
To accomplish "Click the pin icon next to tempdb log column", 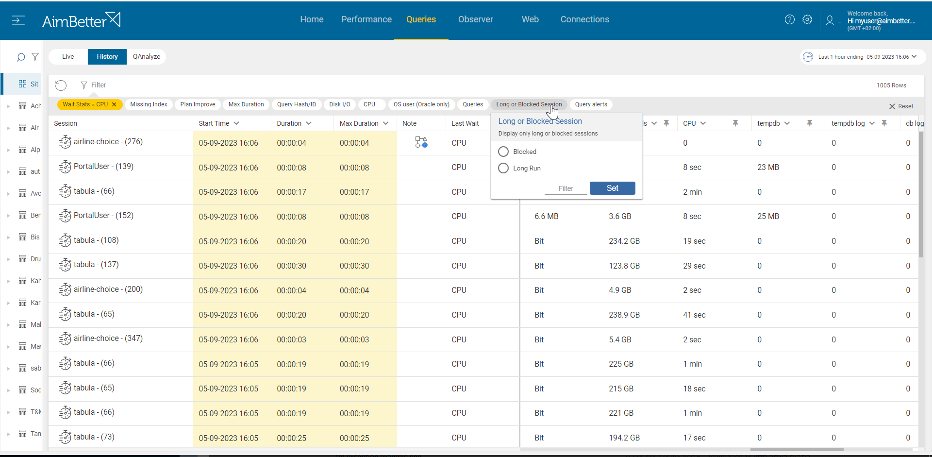I will (x=884, y=123).
